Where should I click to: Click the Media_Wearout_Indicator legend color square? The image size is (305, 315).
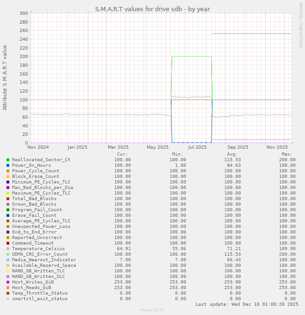click(x=8, y=260)
